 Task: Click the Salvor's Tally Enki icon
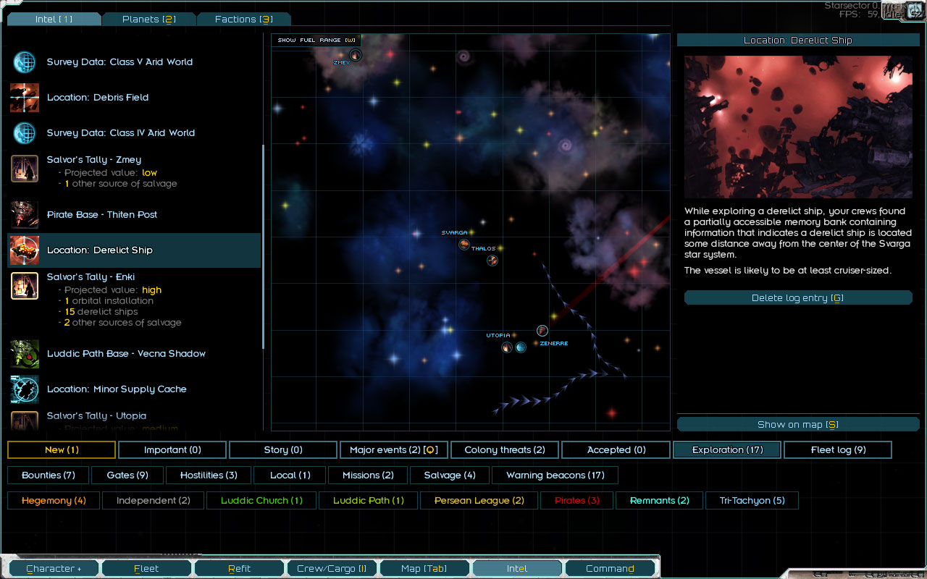coord(25,286)
